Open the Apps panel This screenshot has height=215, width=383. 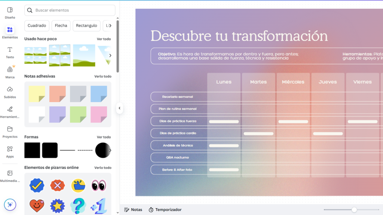click(10, 151)
